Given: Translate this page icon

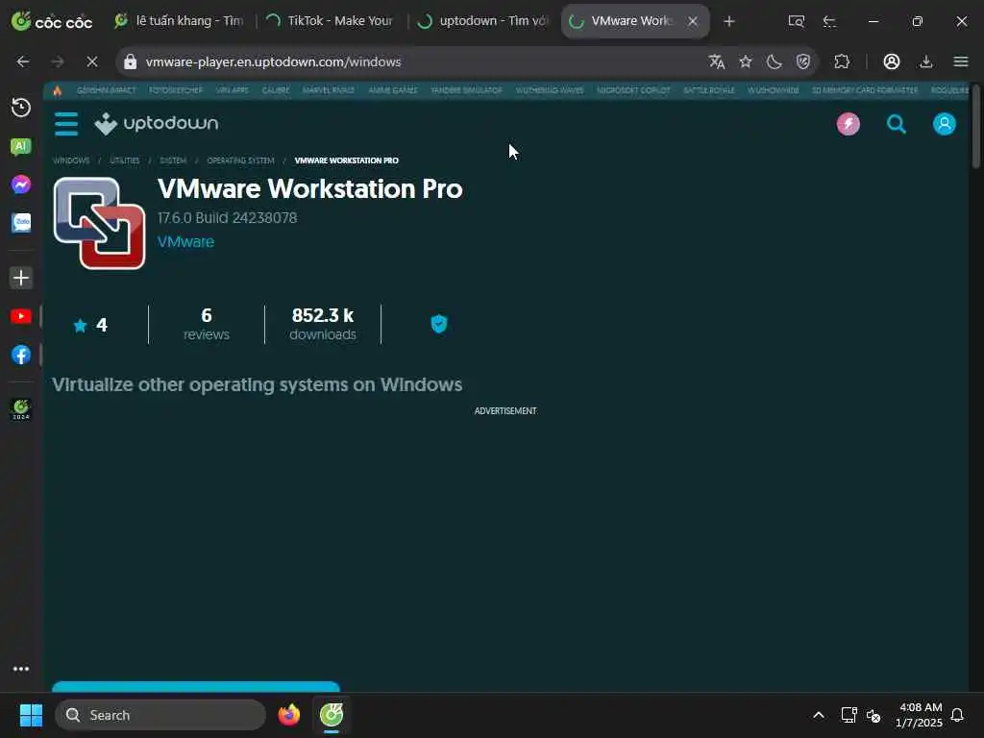Looking at the screenshot, I should 716,61.
